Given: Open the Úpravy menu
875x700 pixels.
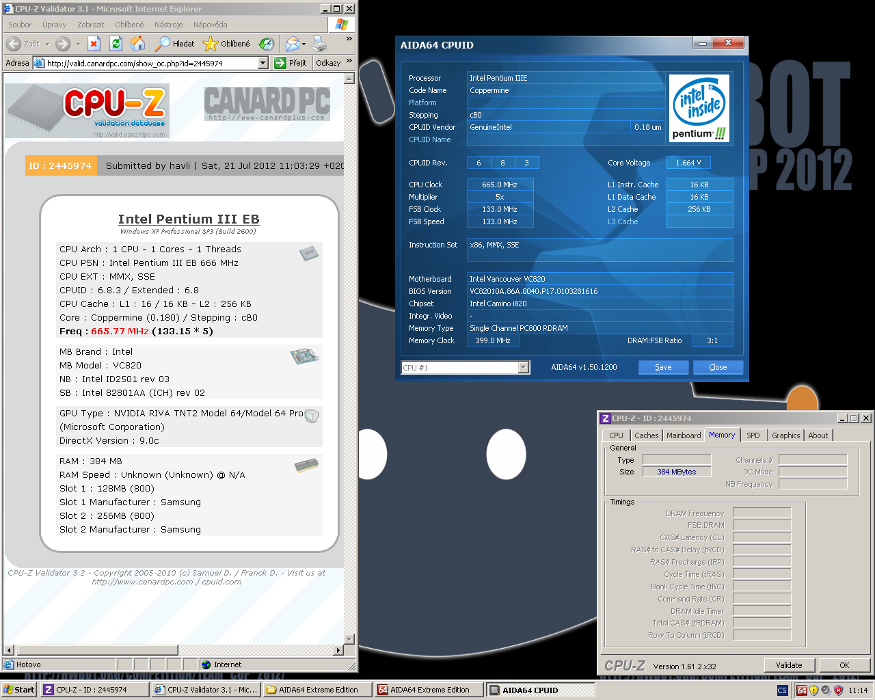Looking at the screenshot, I should click(55, 25).
